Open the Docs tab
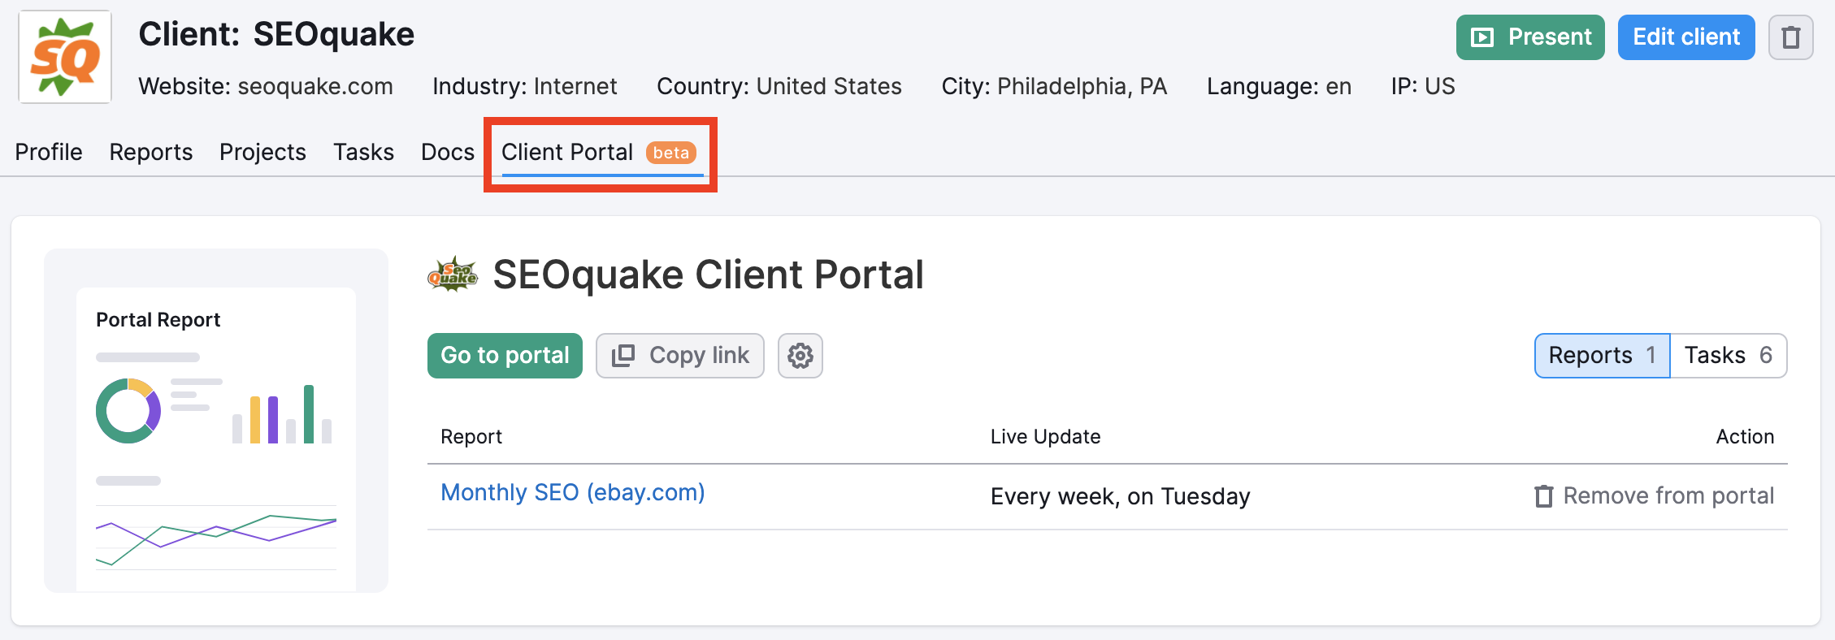This screenshot has height=640, width=1835. [x=448, y=152]
